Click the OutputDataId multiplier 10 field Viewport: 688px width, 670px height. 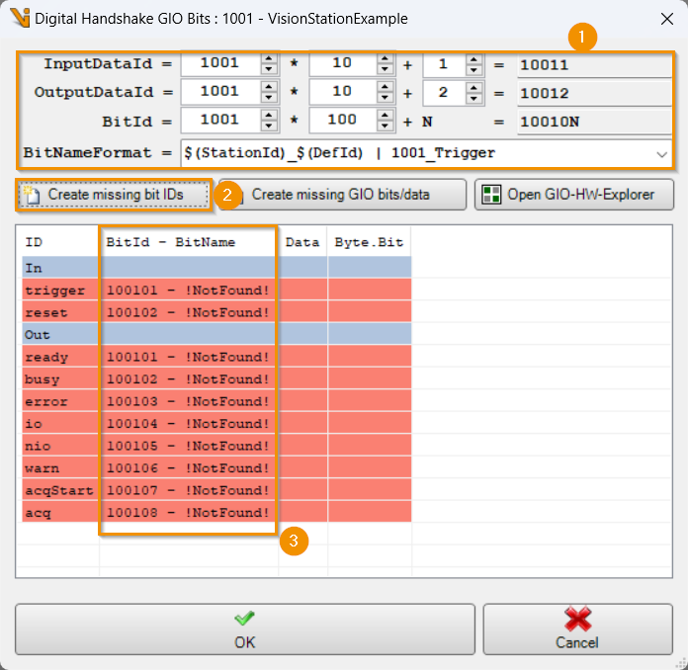pos(343,92)
